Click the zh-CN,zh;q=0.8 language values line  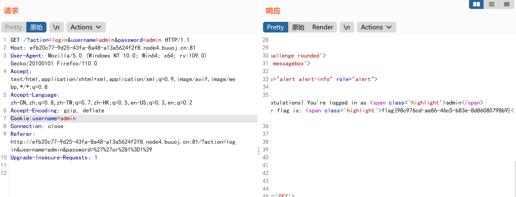pyautogui.click(x=101, y=103)
